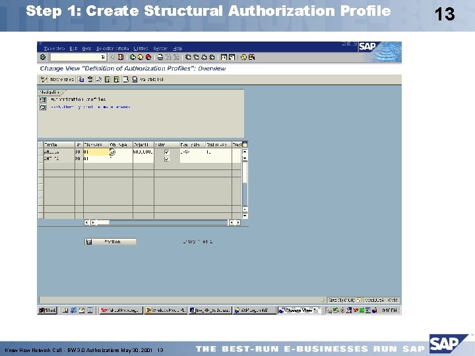This screenshot has height=356, width=475.
Task: Click the Copy As icon beside New entries
Action: pyautogui.click(x=81, y=79)
